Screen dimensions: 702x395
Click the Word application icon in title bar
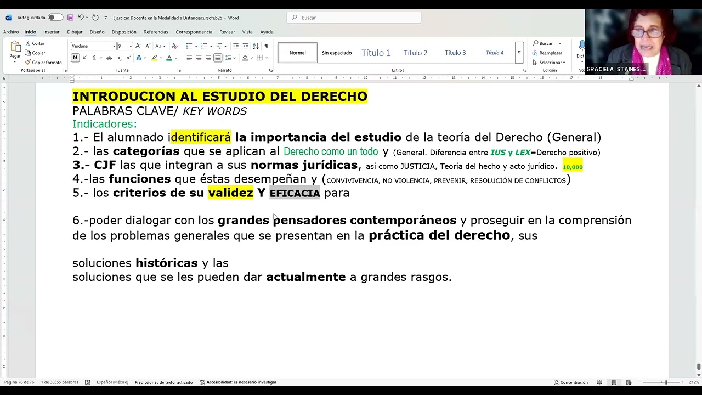8,18
